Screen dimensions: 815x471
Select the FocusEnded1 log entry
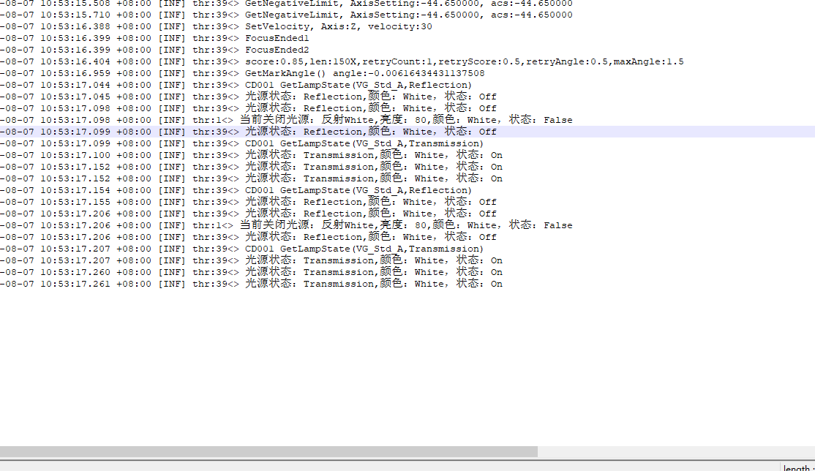click(x=277, y=38)
